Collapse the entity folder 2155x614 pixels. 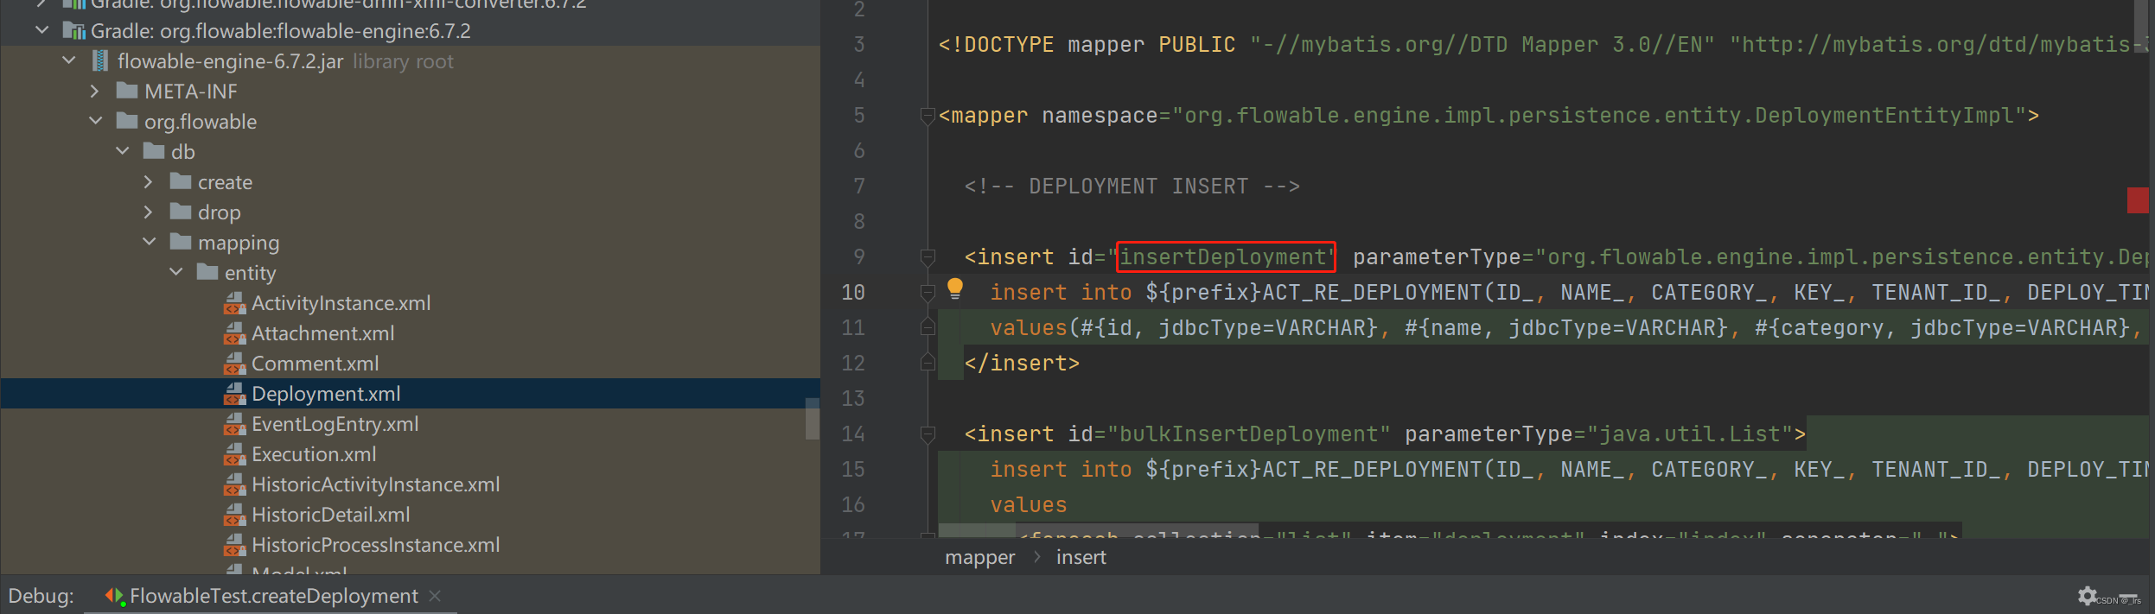(x=176, y=272)
